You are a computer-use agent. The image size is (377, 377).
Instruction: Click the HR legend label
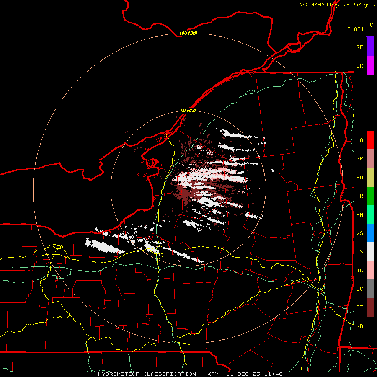tap(359, 196)
